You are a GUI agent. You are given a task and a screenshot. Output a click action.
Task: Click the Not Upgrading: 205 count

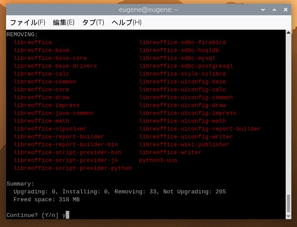(x=195, y=192)
